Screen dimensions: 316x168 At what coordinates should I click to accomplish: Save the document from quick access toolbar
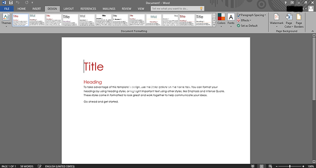[x=11, y=3]
